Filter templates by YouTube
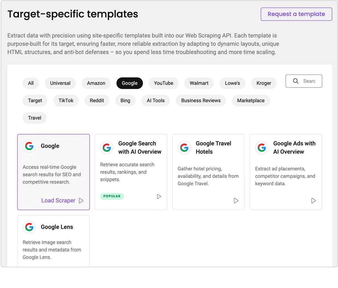 pyautogui.click(x=164, y=83)
